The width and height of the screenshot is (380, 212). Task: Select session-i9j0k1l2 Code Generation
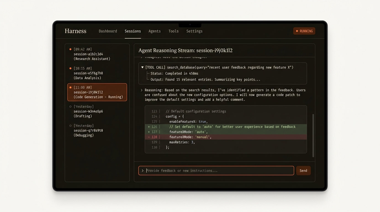[x=97, y=92]
